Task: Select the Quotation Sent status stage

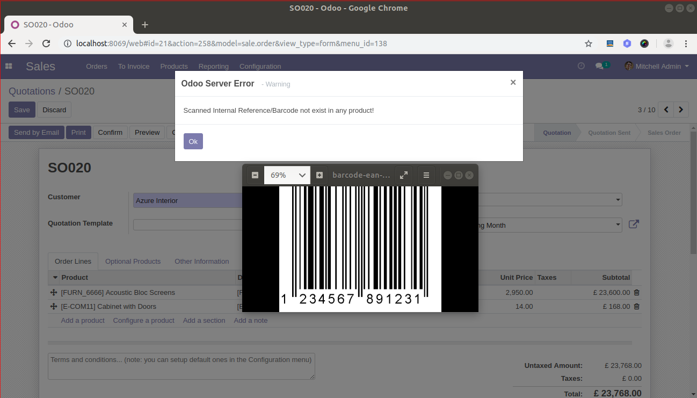Action: click(x=609, y=133)
